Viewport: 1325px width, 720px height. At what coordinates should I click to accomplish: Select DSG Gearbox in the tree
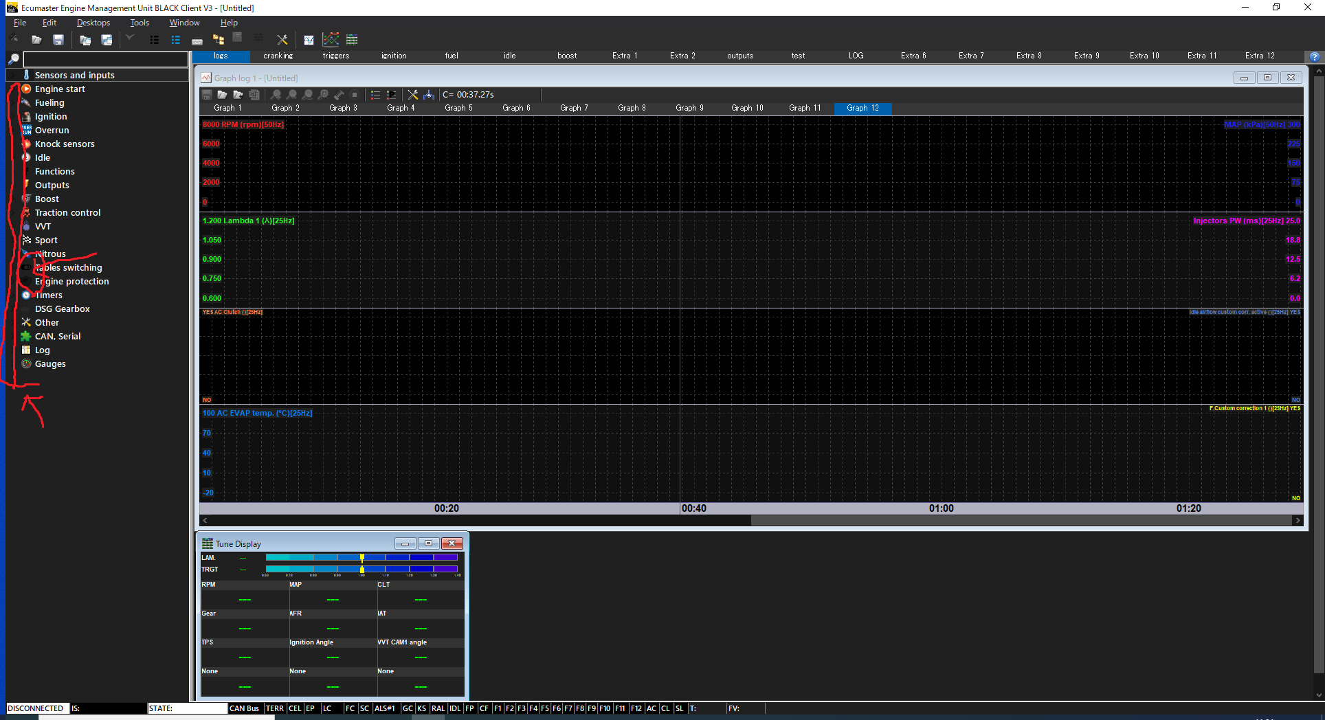[x=62, y=309]
